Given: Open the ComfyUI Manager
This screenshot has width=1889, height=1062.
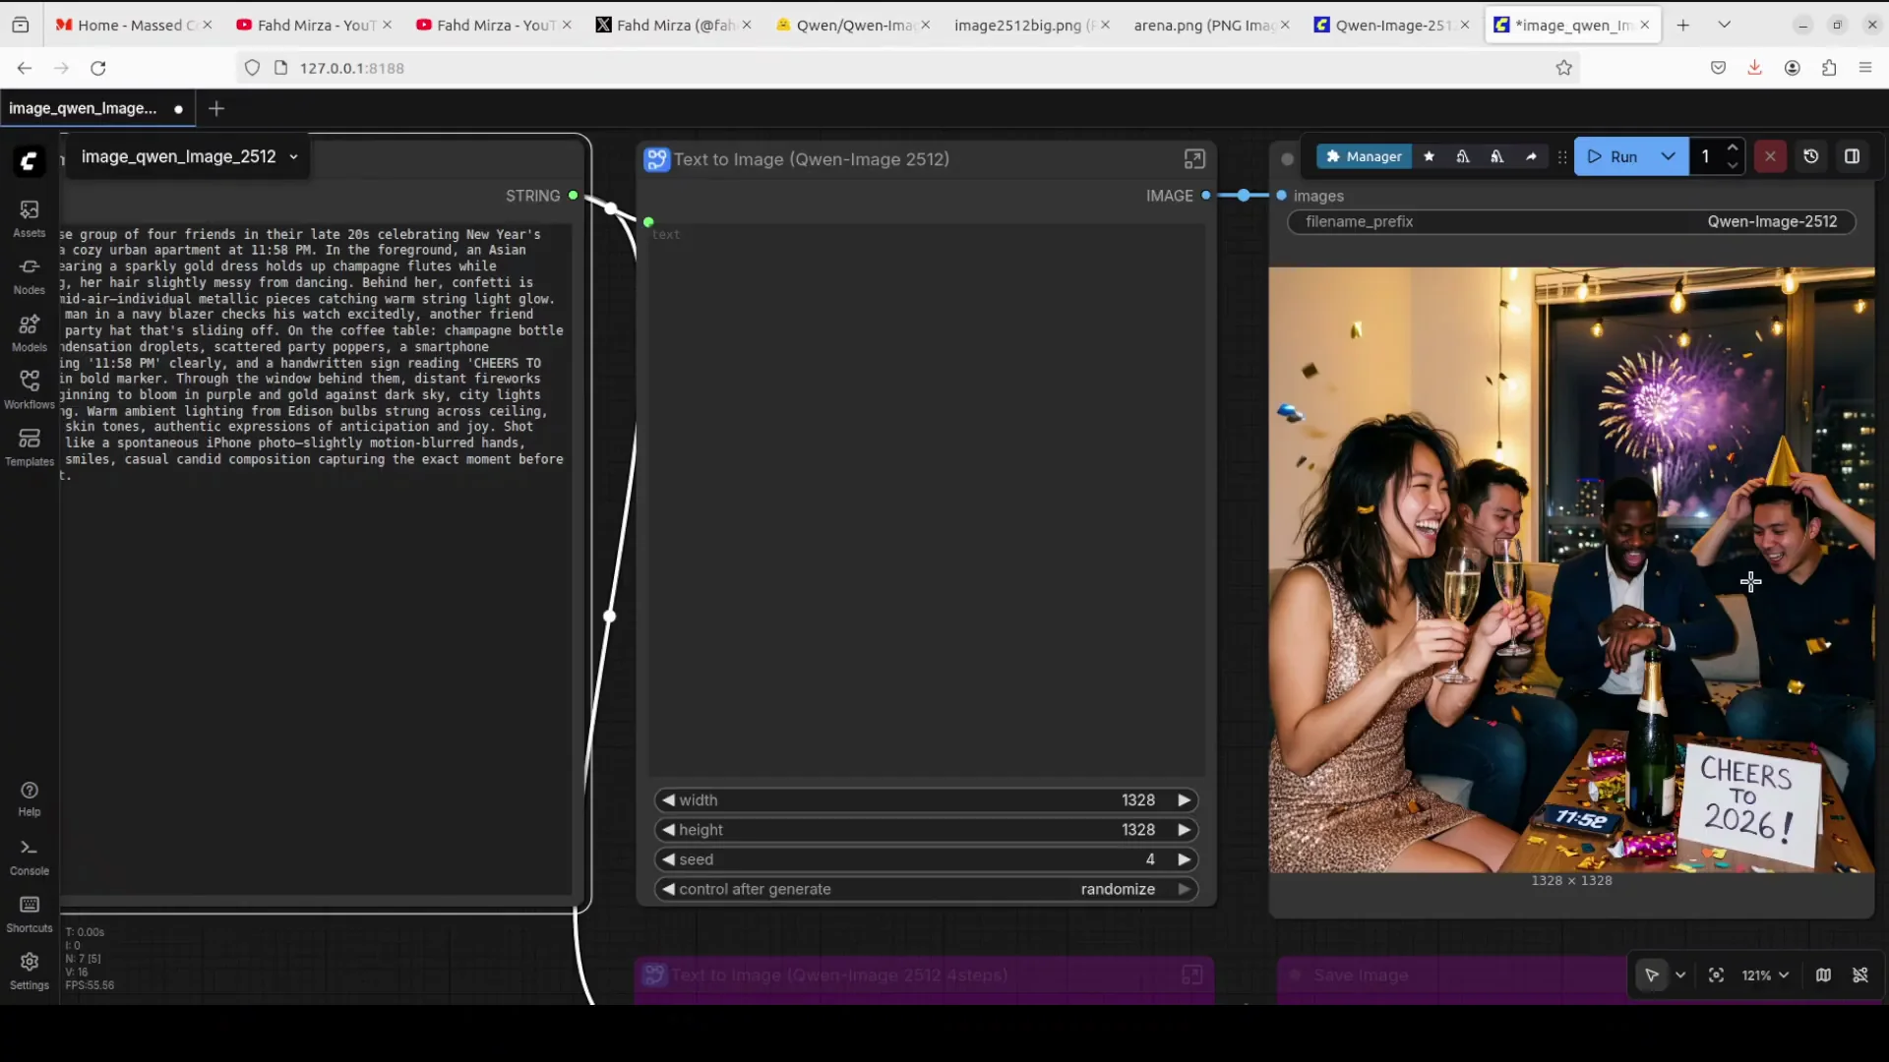Looking at the screenshot, I should click(x=1364, y=156).
